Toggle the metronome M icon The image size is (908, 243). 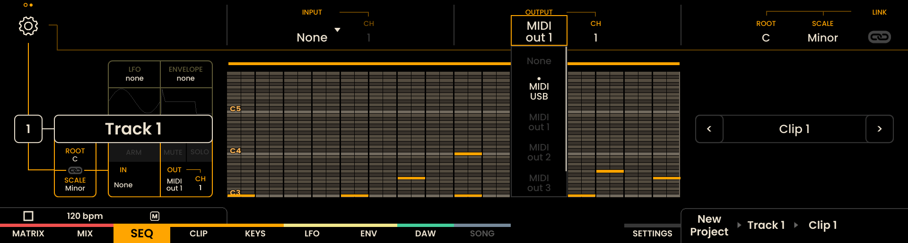(x=155, y=216)
